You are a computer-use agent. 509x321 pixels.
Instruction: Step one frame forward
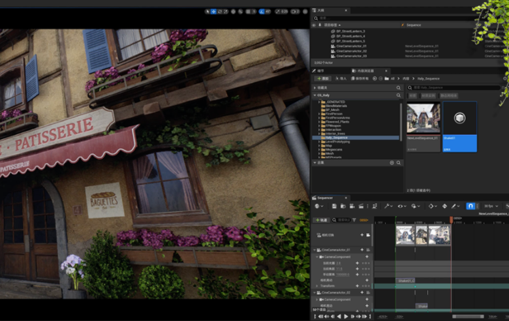tap(352, 316)
